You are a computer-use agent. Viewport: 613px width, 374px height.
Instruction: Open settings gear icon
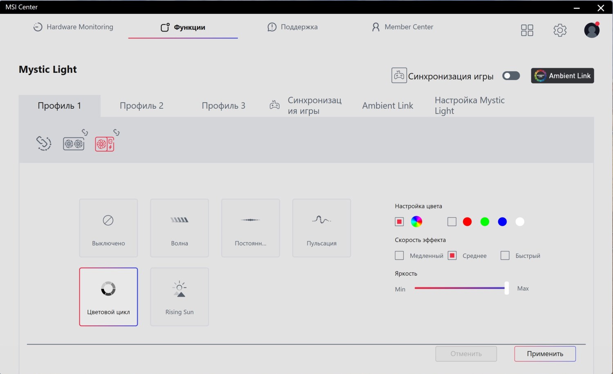[559, 30]
